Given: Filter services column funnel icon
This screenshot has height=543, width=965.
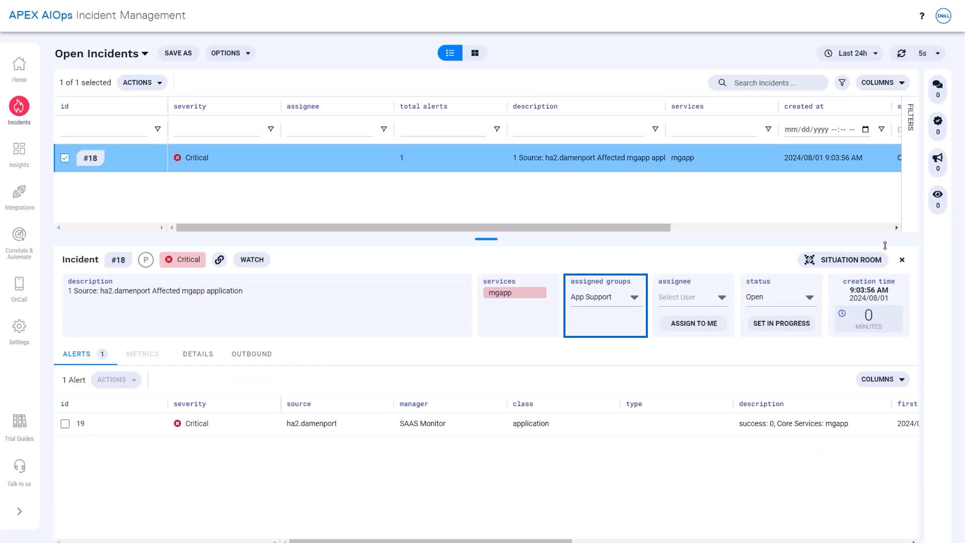Looking at the screenshot, I should 768,129.
